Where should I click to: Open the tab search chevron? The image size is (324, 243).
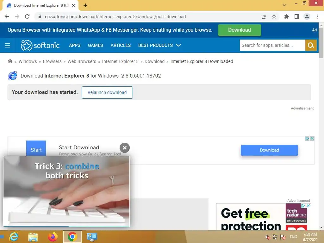pyautogui.click(x=284, y=5)
